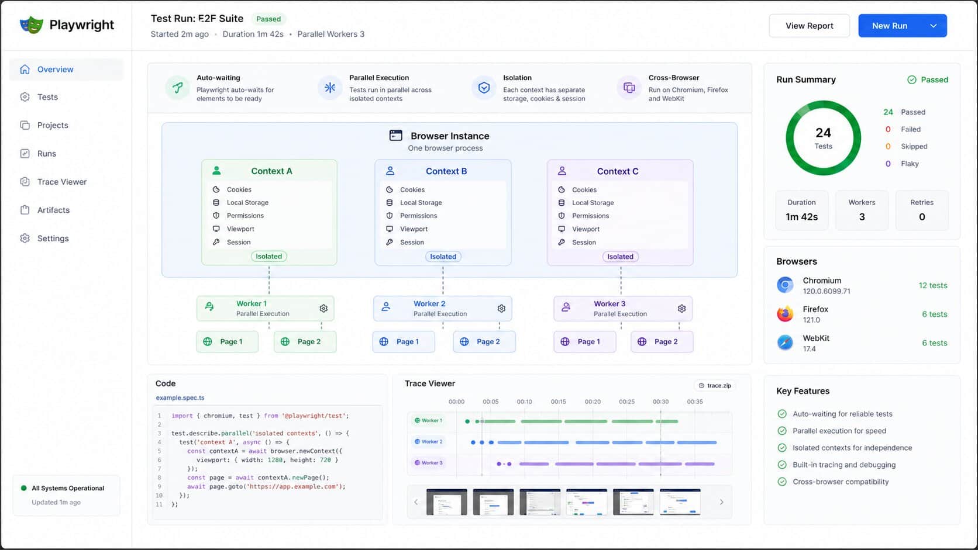
Task: Open the example.spec.ts file link
Action: [180, 398]
